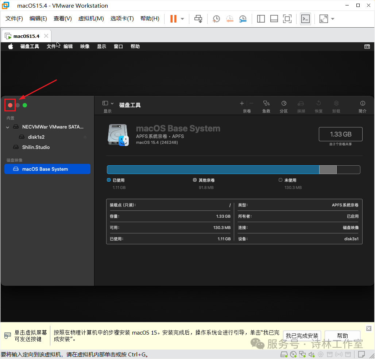This screenshot has height=359, width=375.
Task: Open the snapshot manager icon
Action: (243, 19)
